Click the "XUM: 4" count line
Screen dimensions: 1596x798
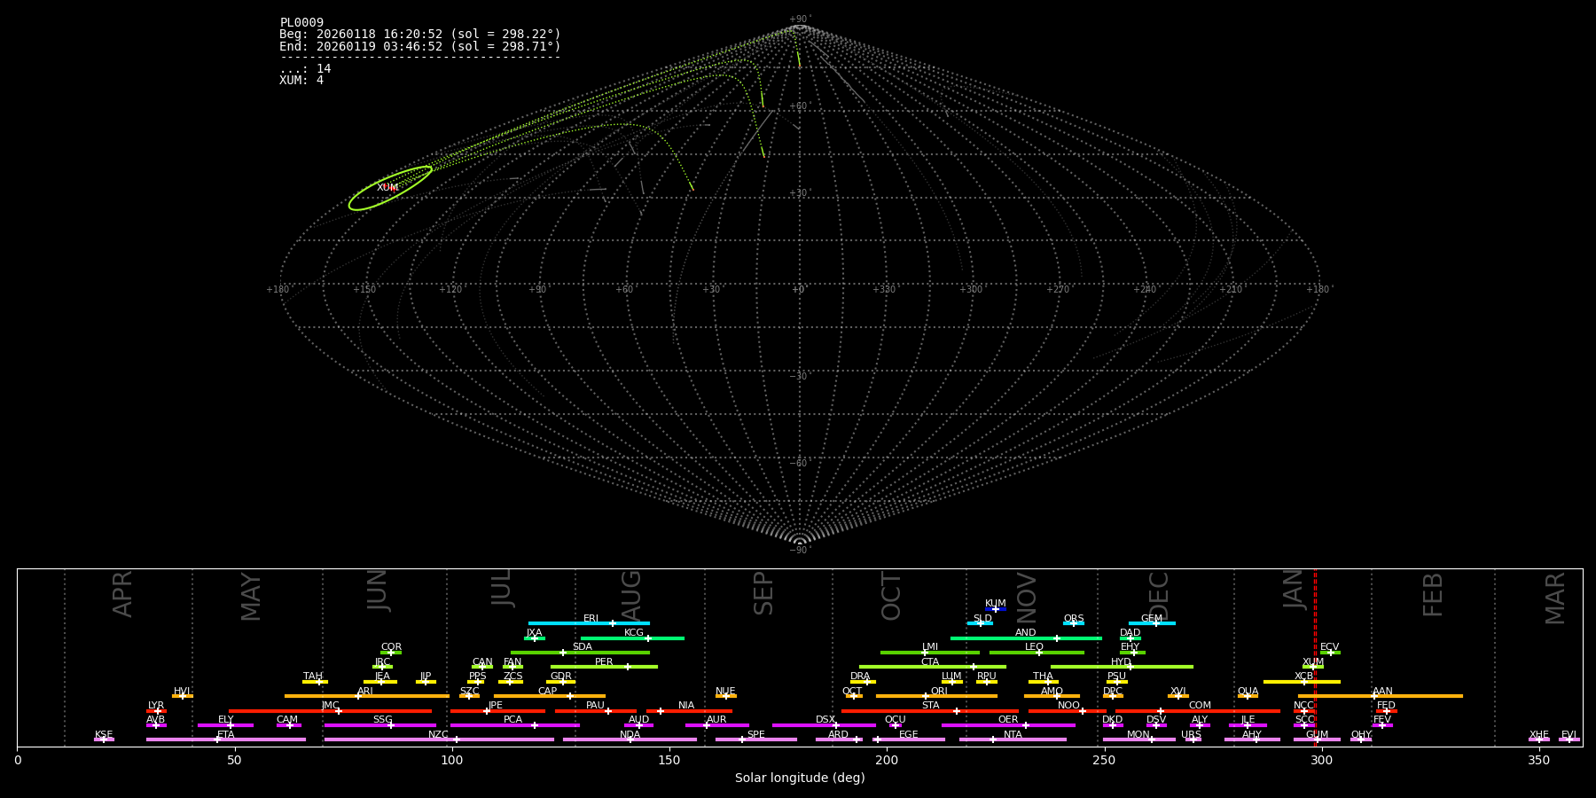(301, 81)
